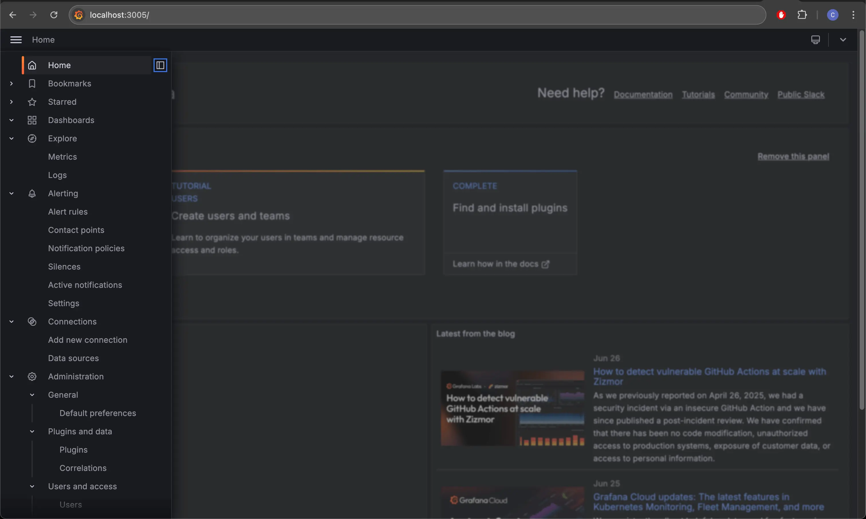This screenshot has width=866, height=519.
Task: Select the Home sidebar icon
Action: [32, 65]
